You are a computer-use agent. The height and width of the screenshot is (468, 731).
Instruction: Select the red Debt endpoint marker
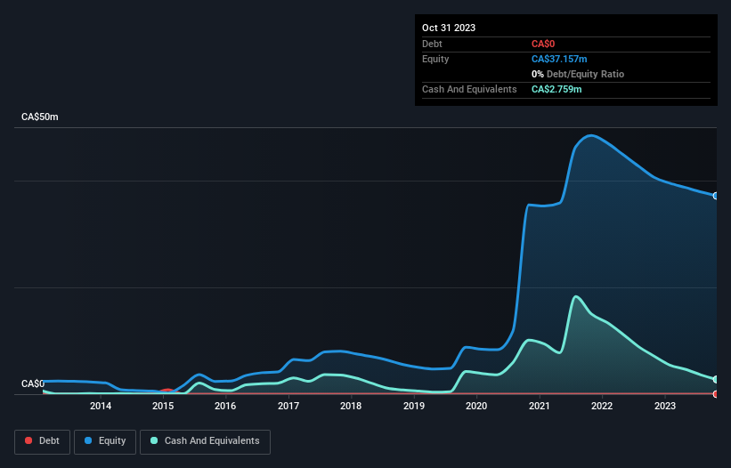point(716,394)
